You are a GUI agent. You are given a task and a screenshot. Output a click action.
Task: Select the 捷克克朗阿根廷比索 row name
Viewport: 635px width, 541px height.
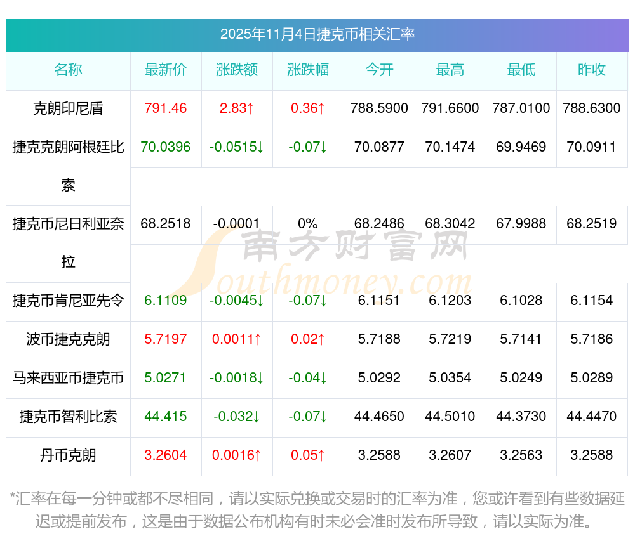(x=68, y=148)
